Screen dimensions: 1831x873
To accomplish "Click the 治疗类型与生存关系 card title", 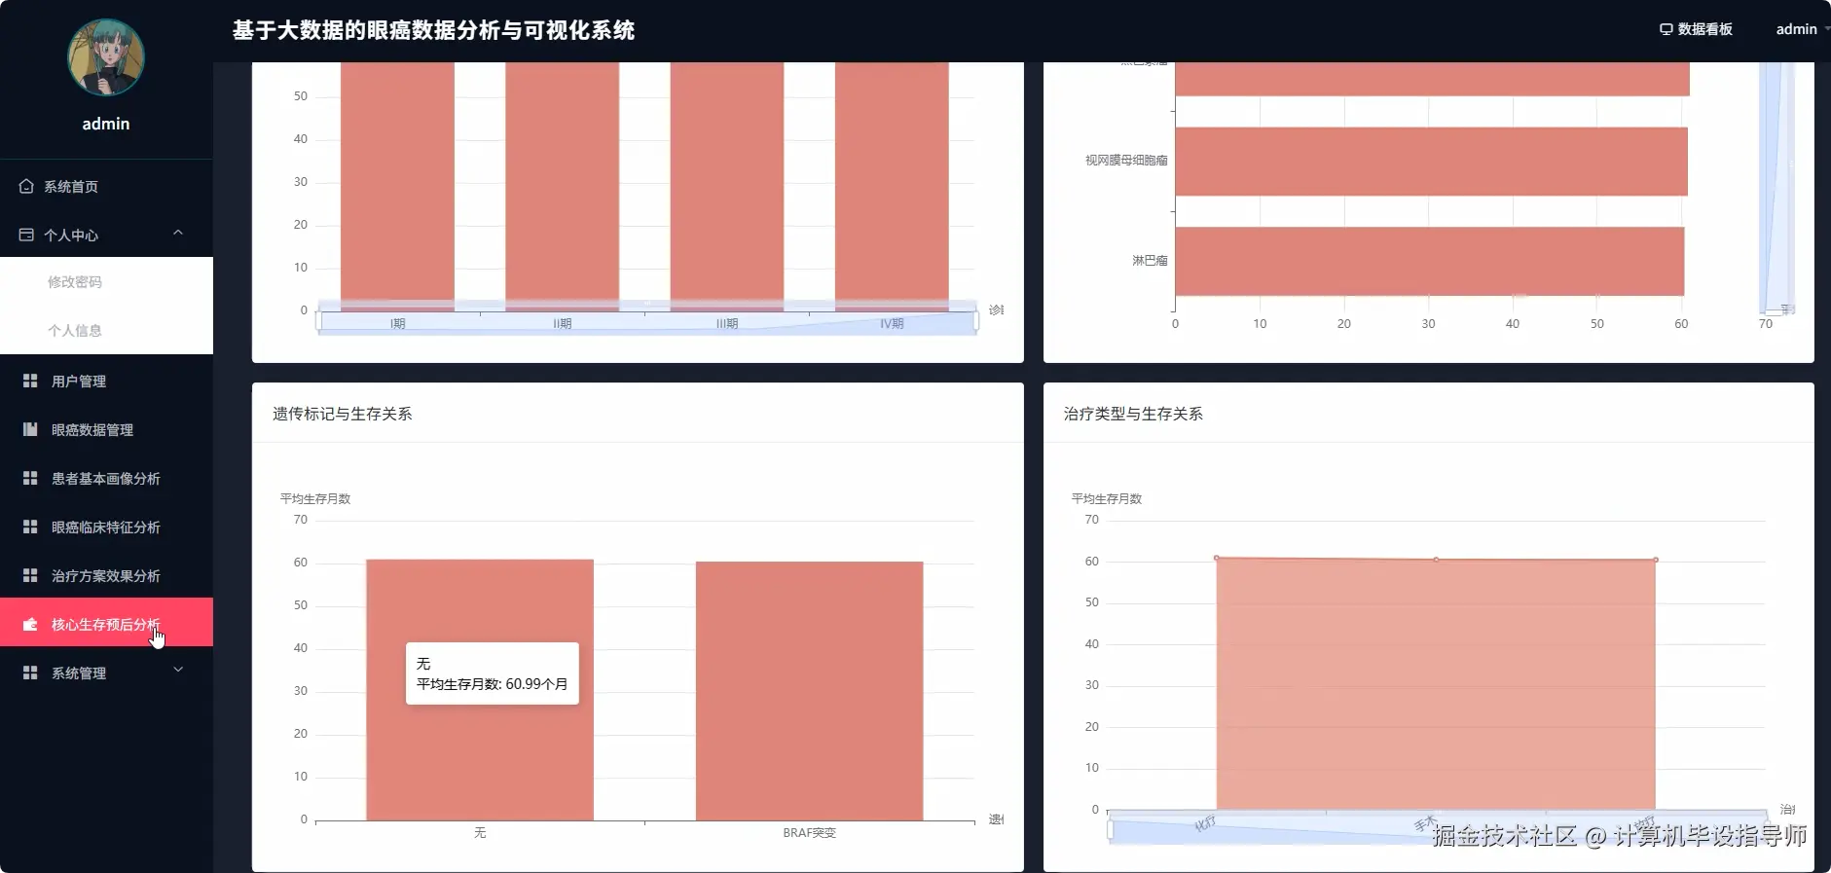I will coord(1133,414).
